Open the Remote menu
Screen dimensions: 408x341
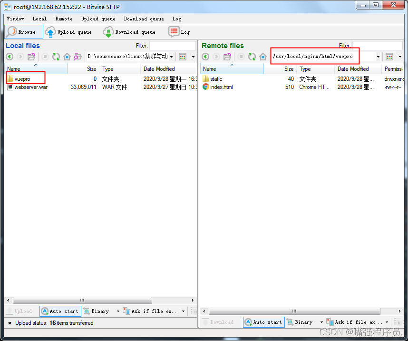pos(64,19)
